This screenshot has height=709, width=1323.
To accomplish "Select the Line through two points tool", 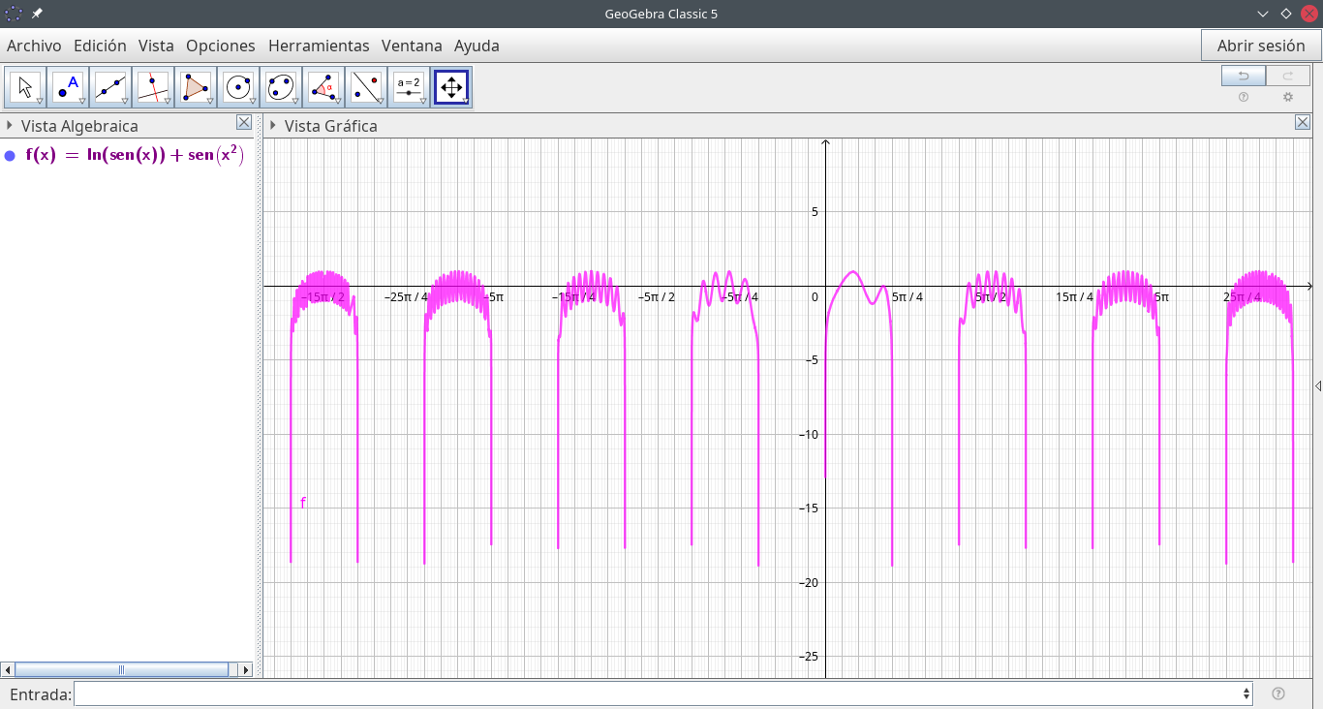I will (110, 87).
